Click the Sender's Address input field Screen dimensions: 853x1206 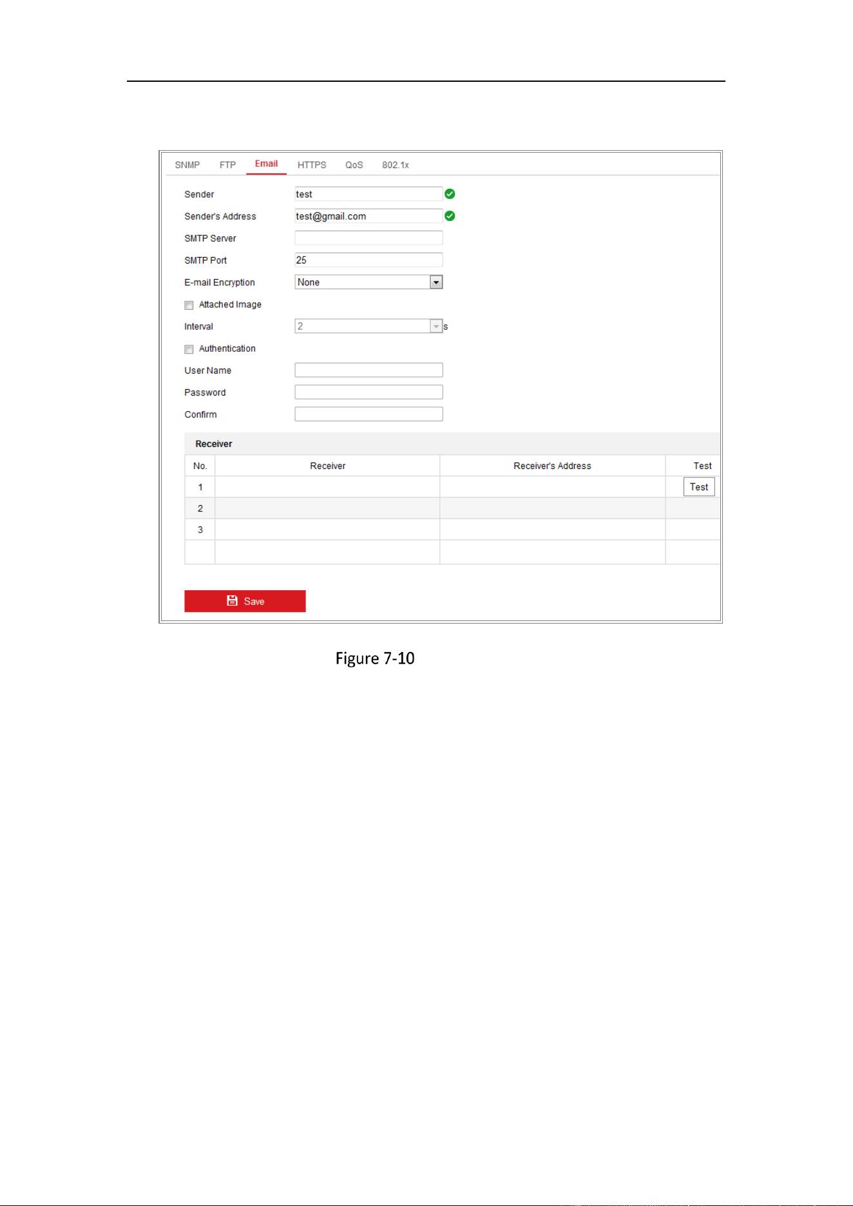369,216
